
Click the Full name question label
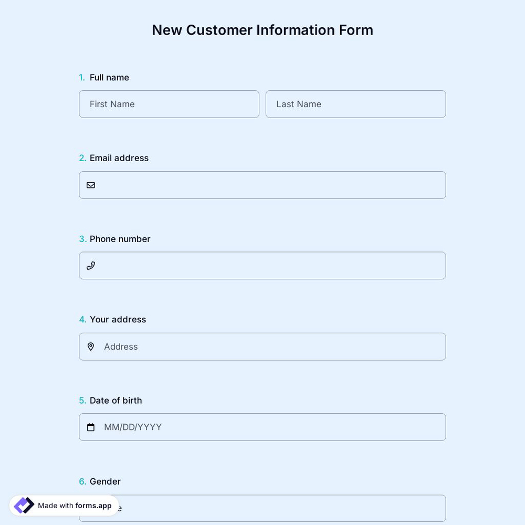[109, 77]
